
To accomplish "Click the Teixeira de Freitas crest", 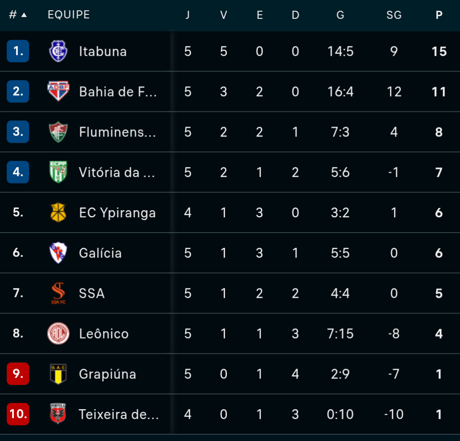I will [58, 414].
